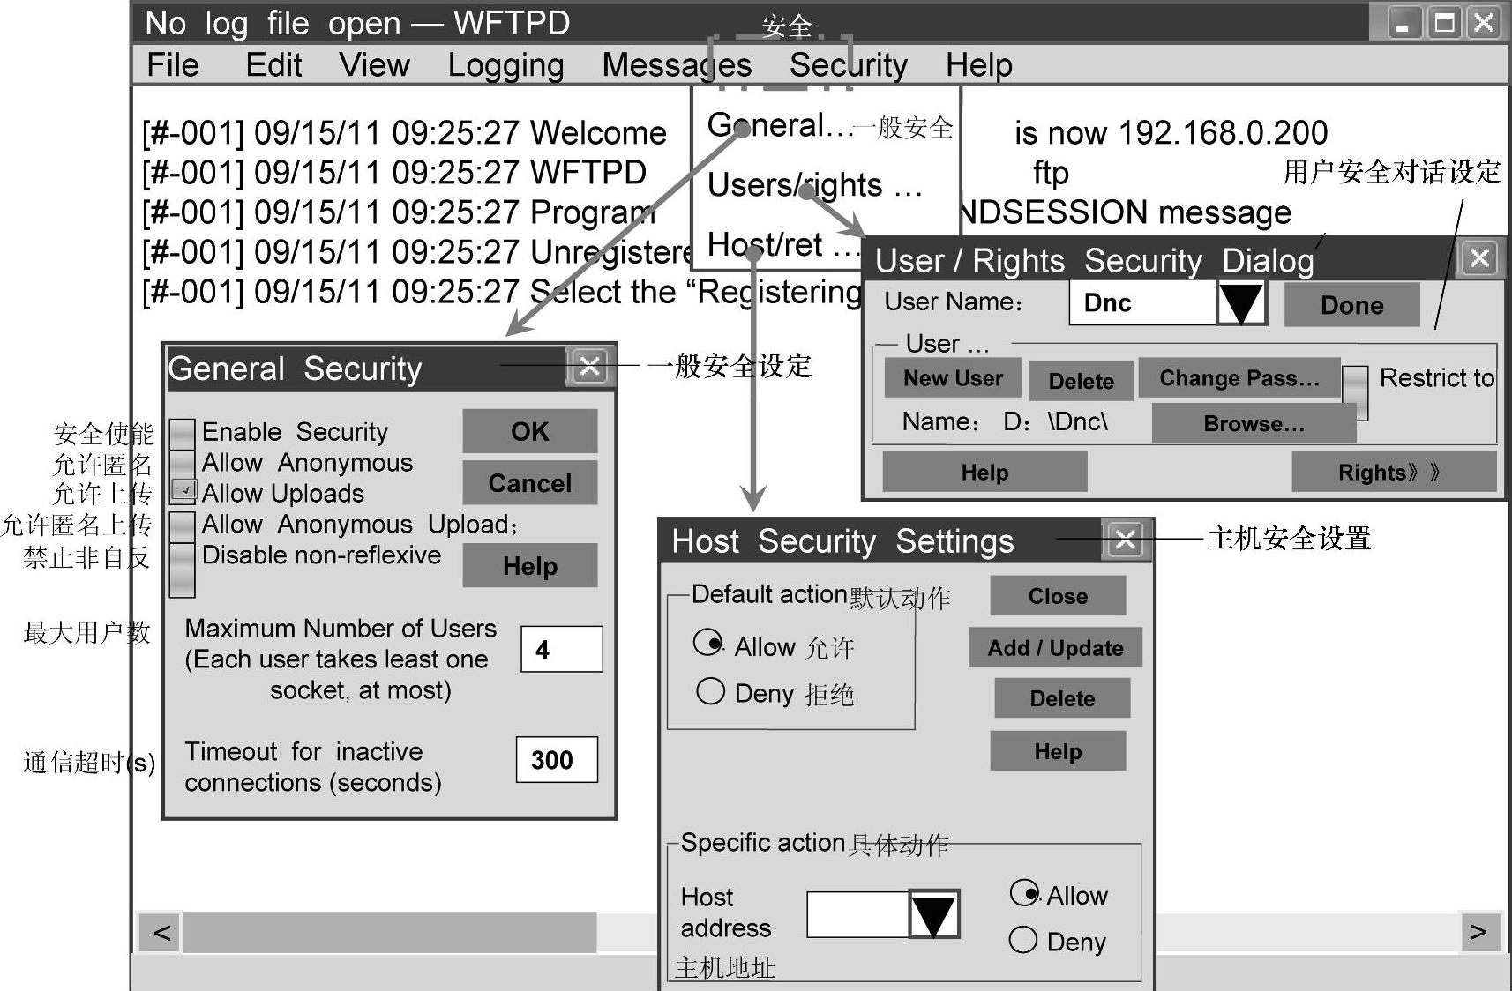Click the Change Pass... button
Image resolution: width=1512 pixels, height=991 pixels.
pyautogui.click(x=1239, y=378)
